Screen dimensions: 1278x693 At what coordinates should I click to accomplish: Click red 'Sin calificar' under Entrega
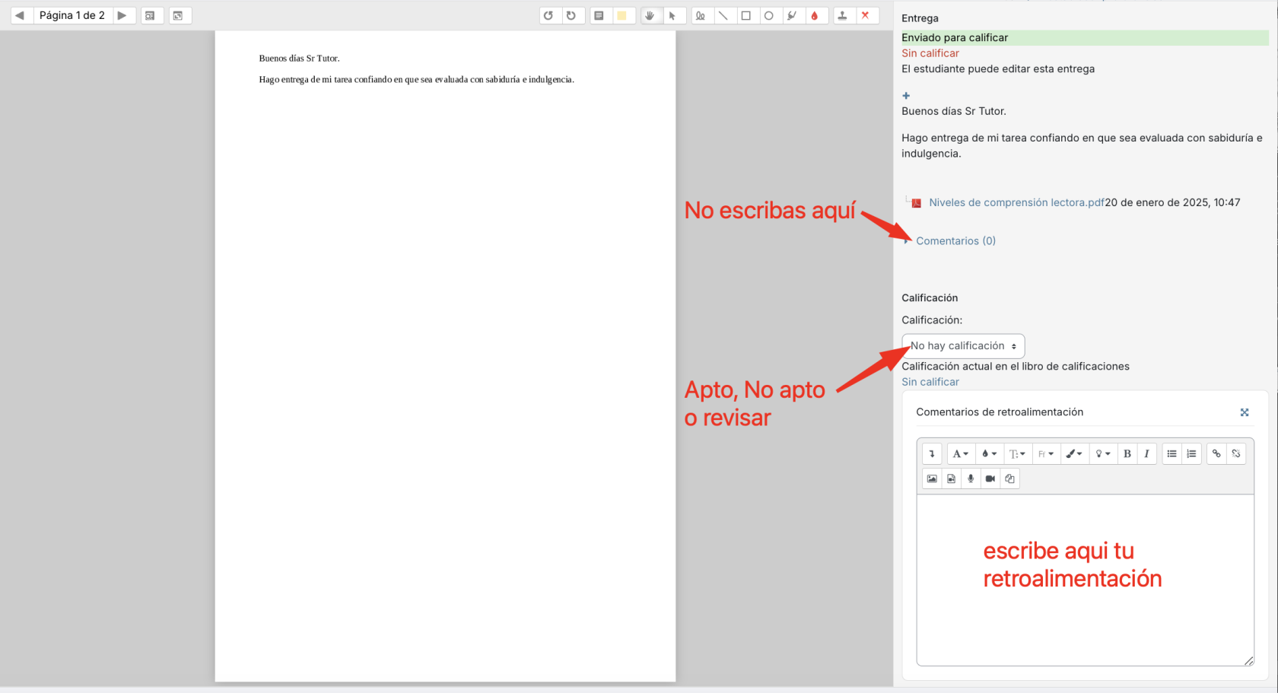tap(930, 53)
